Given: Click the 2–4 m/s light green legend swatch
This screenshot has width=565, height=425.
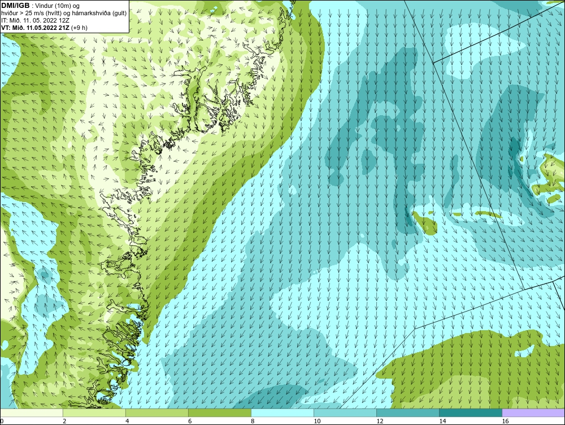Looking at the screenshot, I should pyautogui.click(x=94, y=413).
